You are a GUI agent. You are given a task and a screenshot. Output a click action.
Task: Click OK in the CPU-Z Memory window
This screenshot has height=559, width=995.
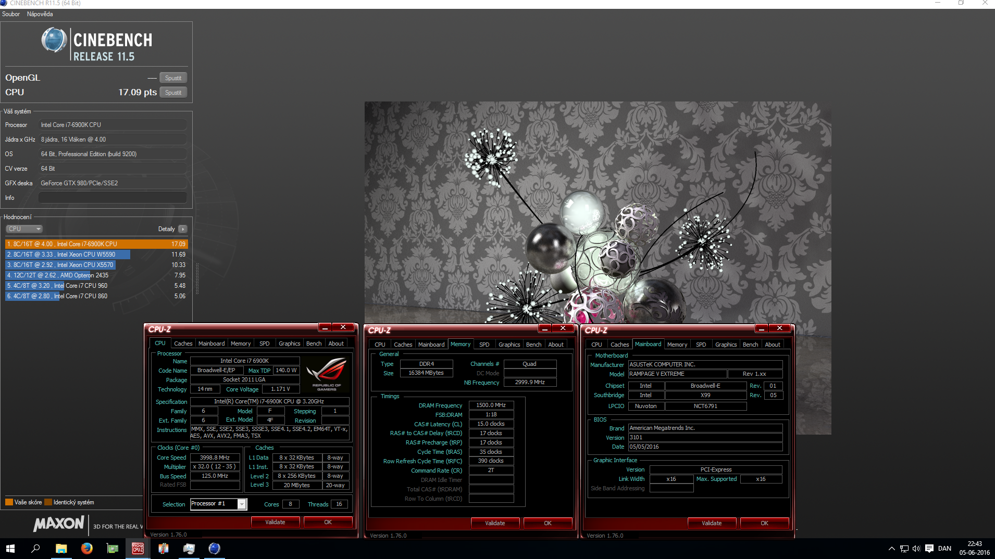[548, 523]
